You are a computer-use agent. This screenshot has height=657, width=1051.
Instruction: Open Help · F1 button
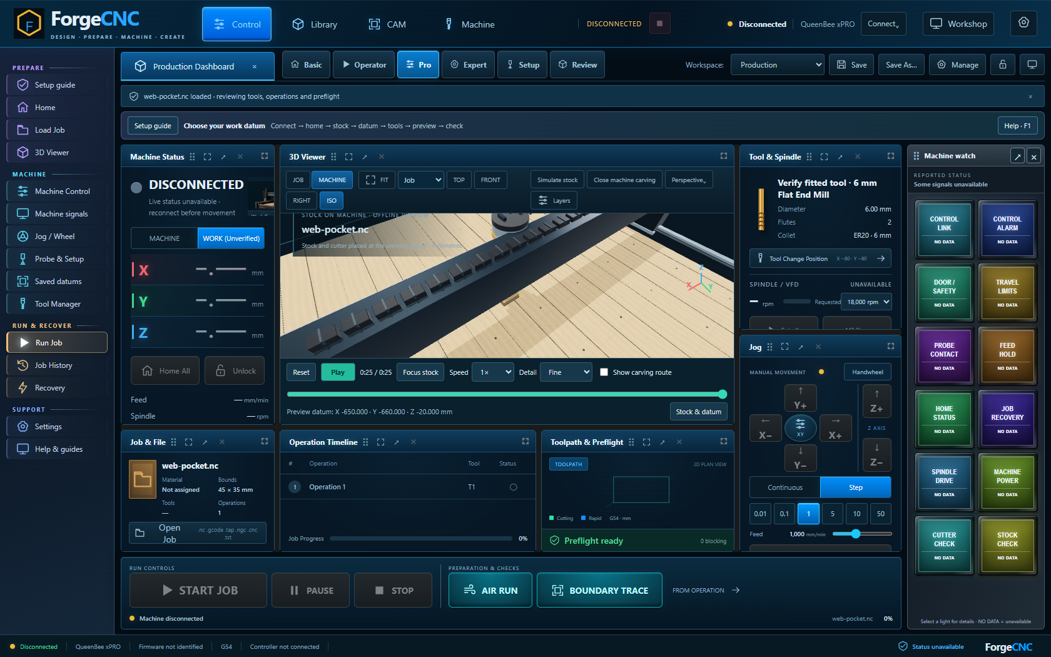tap(1017, 126)
